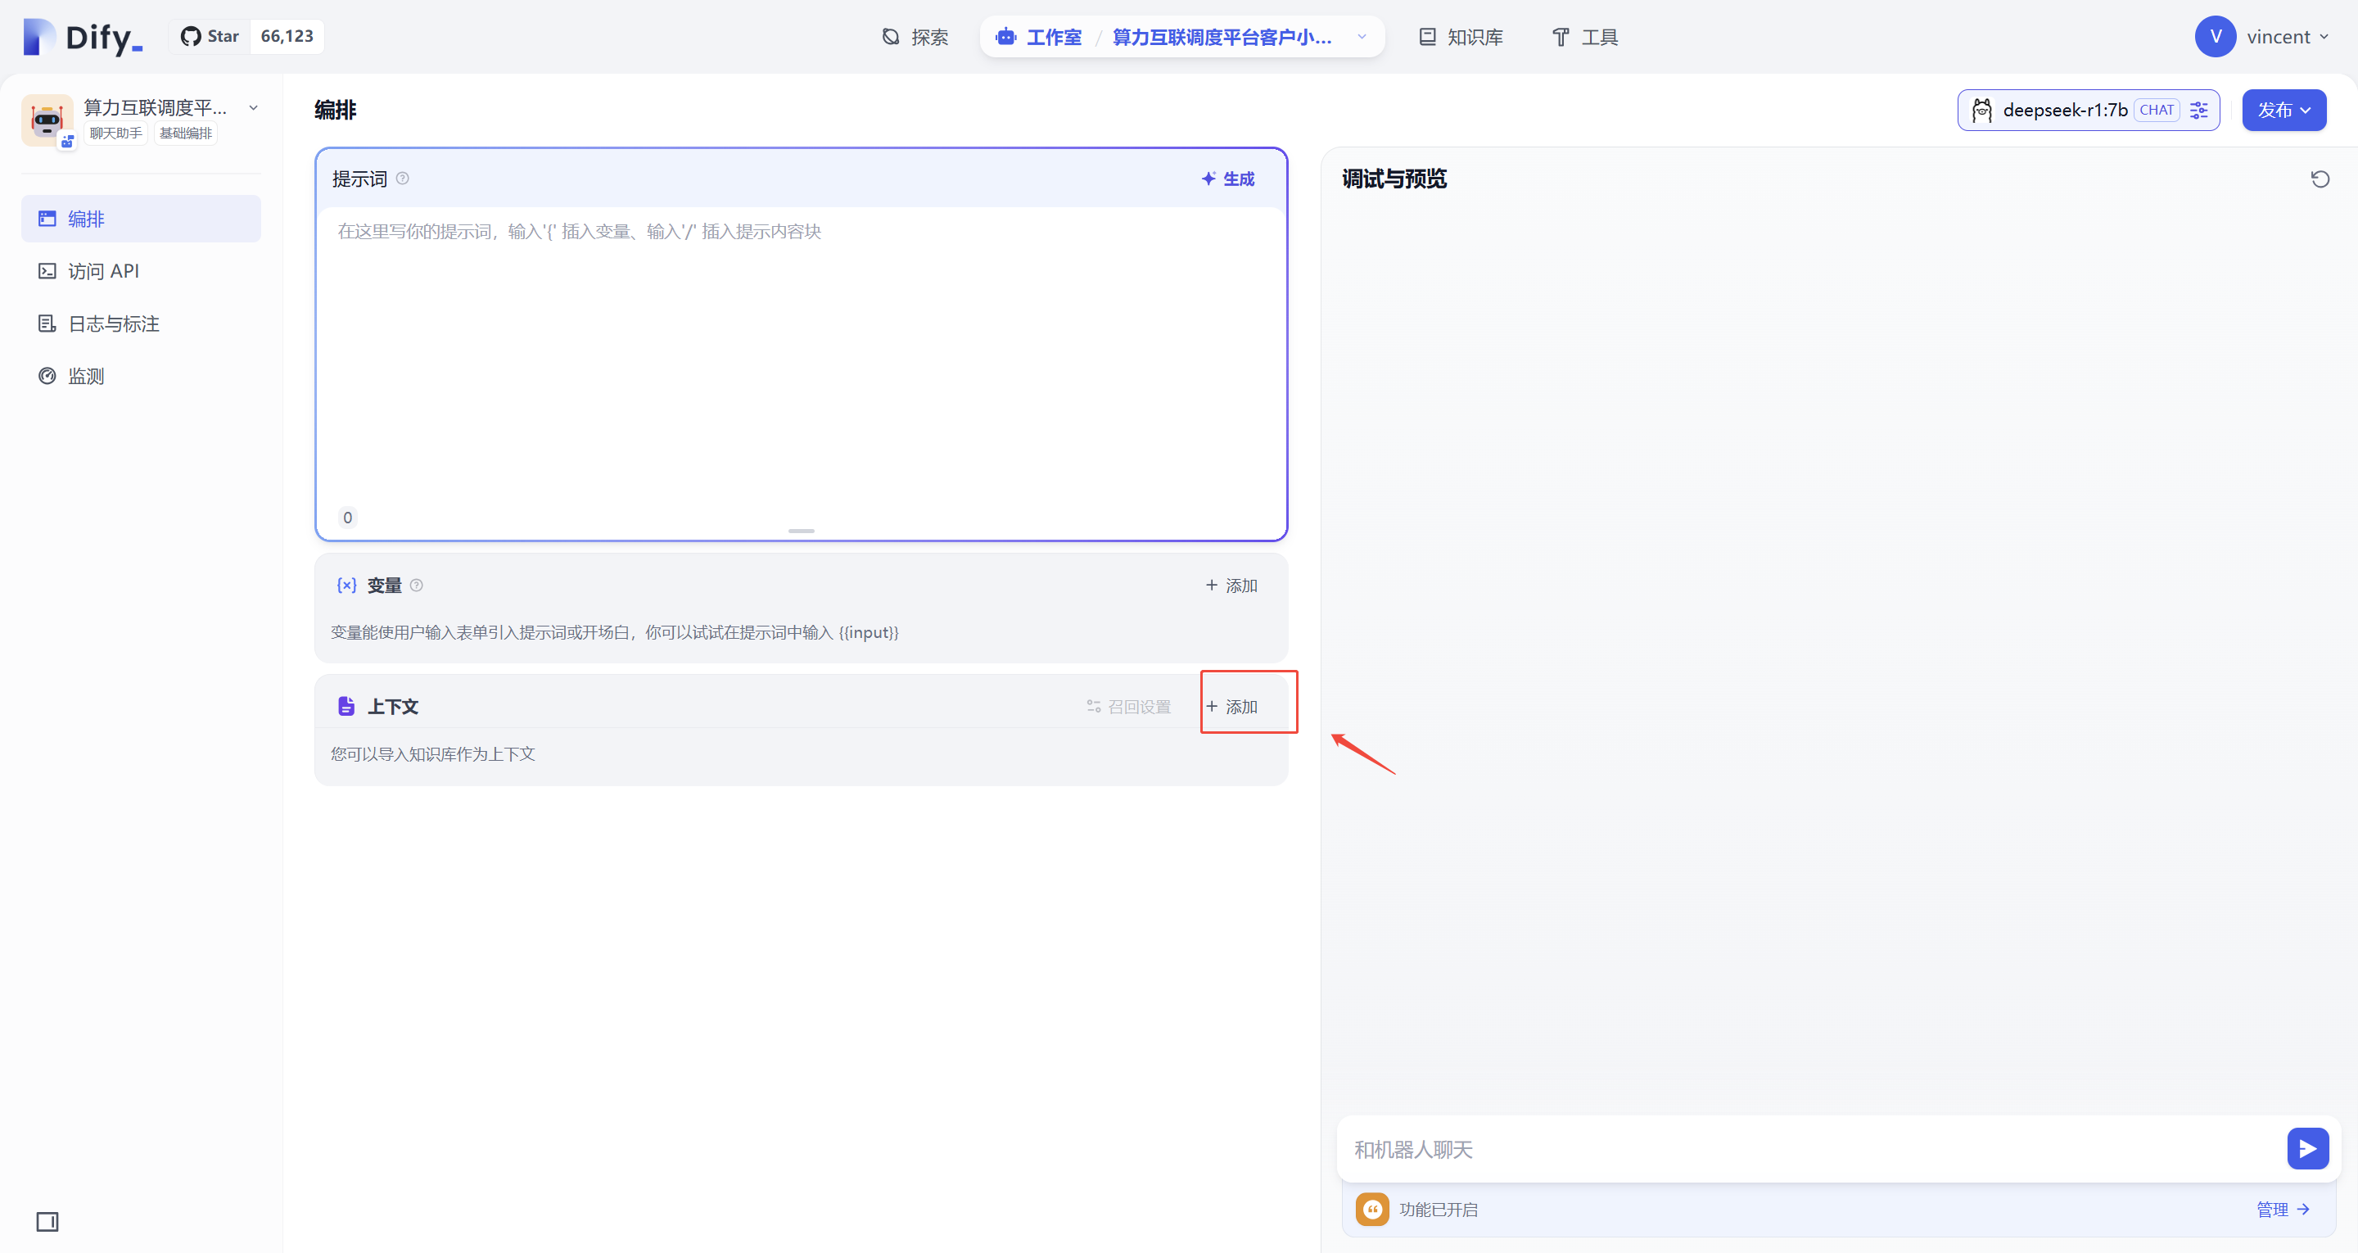
Task: Click the Dify logo
Action: tap(83, 37)
